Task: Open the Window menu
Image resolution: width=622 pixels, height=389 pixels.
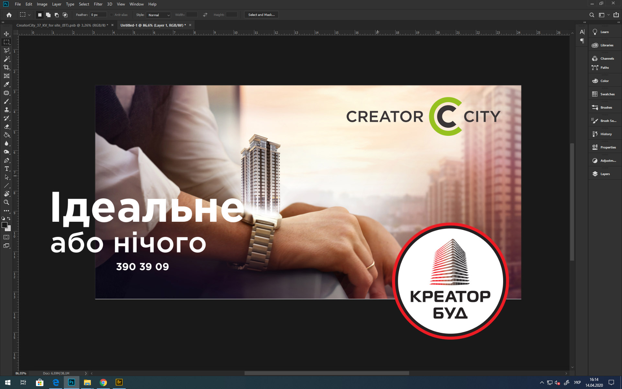Action: pyautogui.click(x=136, y=4)
